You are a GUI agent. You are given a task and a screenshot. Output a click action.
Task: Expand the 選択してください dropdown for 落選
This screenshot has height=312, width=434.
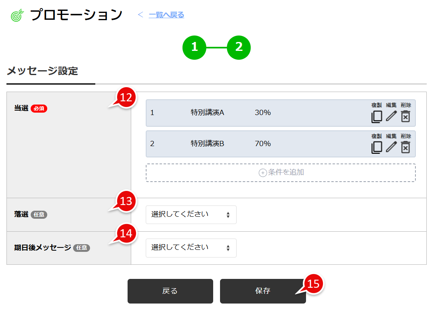click(191, 215)
